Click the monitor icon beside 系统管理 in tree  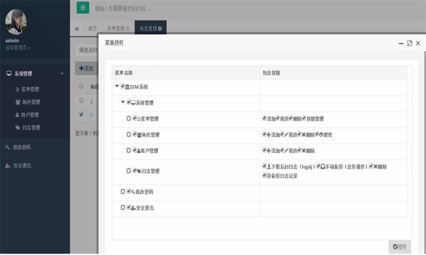[133, 102]
